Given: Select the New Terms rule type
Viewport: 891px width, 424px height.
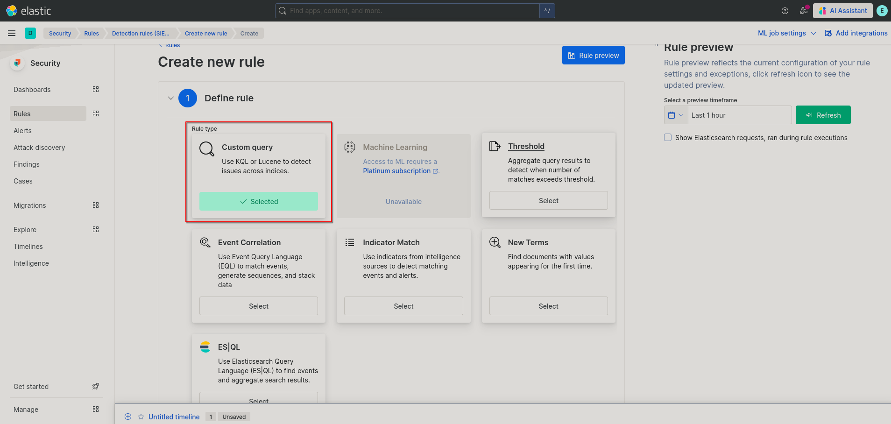Looking at the screenshot, I should coord(548,306).
